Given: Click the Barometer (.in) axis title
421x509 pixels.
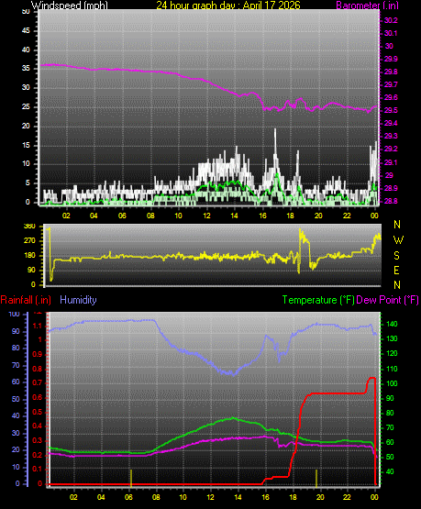Looking at the screenshot, I should click(x=368, y=6).
